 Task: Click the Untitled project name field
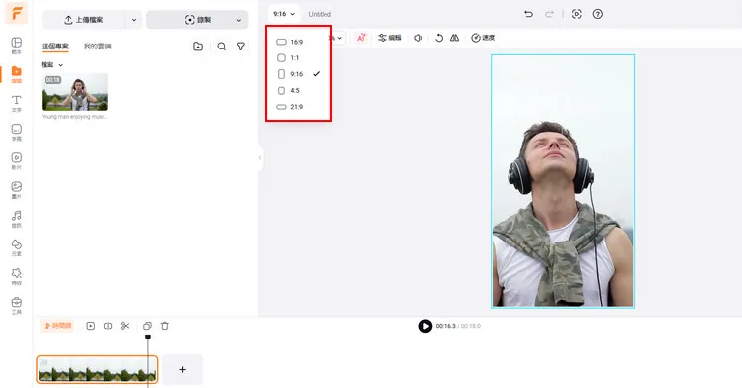click(320, 14)
